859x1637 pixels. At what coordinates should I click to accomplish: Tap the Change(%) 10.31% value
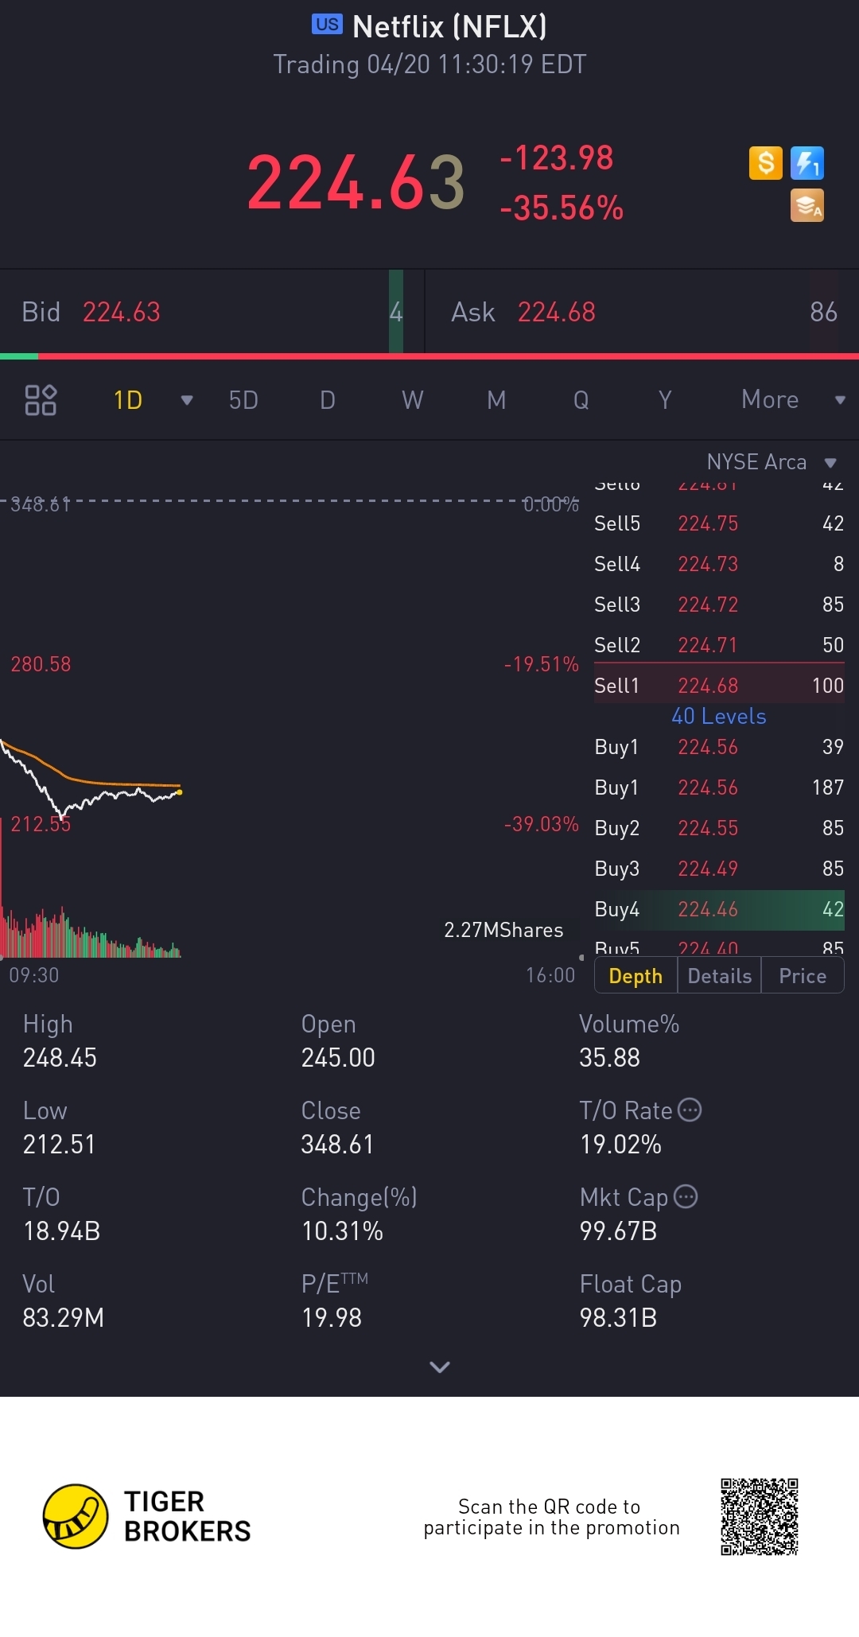(342, 1231)
